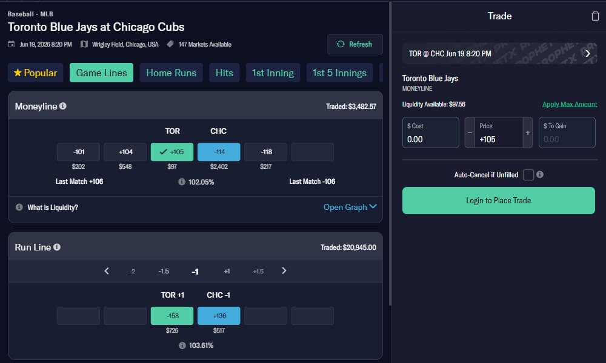606x363 pixels.
Task: Select run line -2
Action: (132, 271)
